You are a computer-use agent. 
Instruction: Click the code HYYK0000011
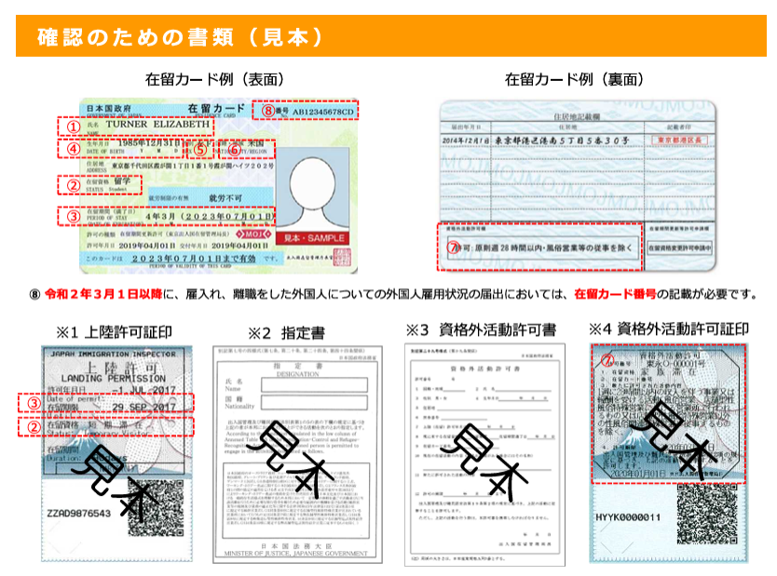tap(628, 517)
